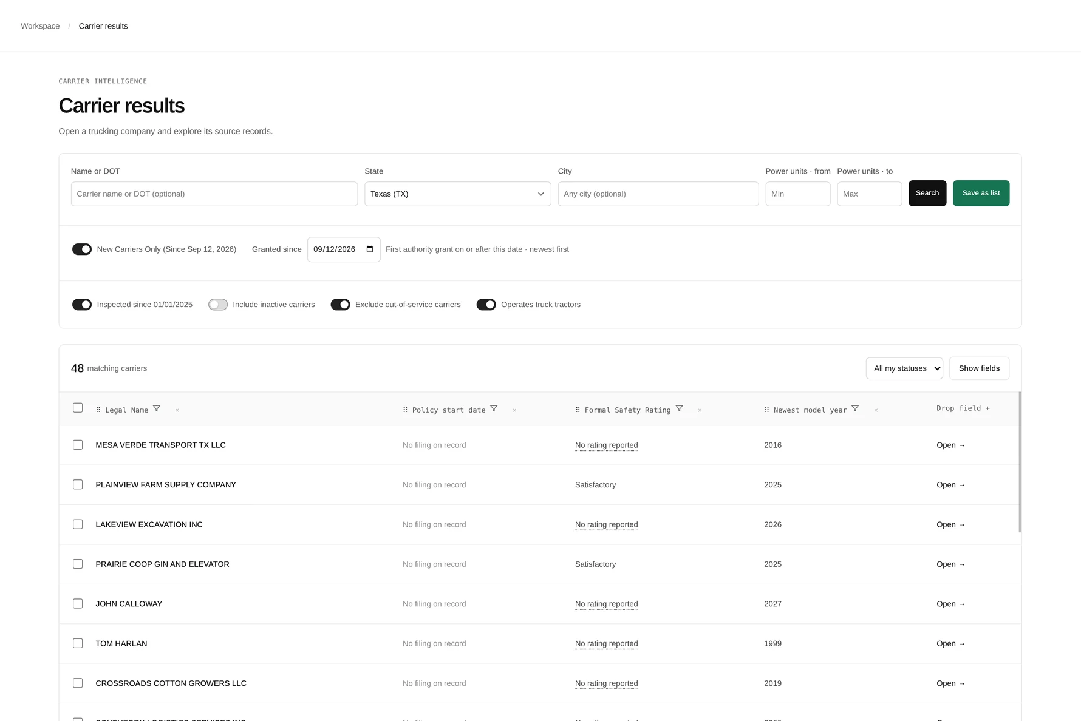This screenshot has height=721, width=1081.
Task: Disable Inspected since 01/01/2025 switch
Action: (x=82, y=305)
